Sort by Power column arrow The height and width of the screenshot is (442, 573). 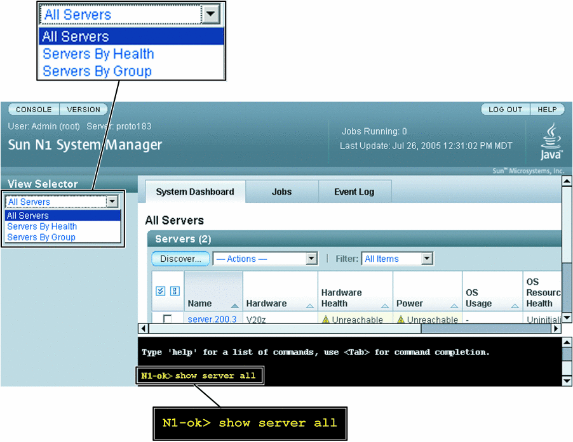[454, 306]
